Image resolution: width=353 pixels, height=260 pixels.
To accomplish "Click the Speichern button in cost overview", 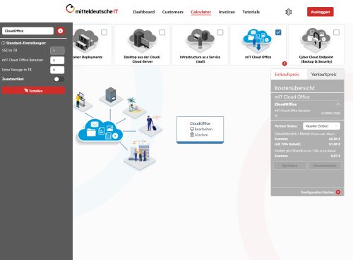I will pyautogui.click(x=289, y=166).
